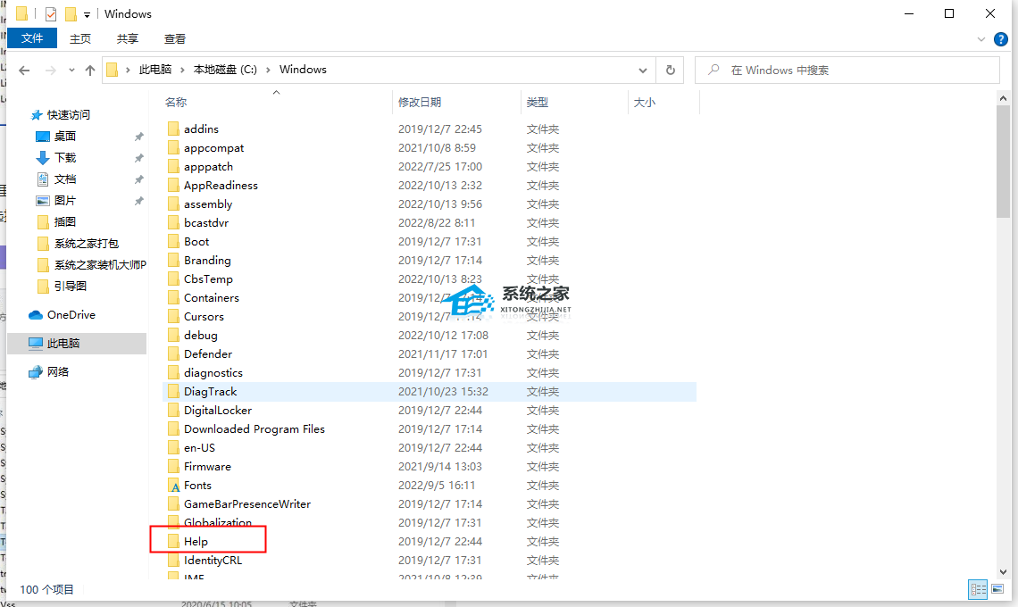Select 引导图 folder in sidebar
This screenshot has height=607, width=1018.
coord(71,287)
